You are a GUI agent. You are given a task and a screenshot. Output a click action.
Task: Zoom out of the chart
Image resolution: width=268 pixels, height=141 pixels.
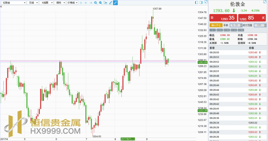[x=100, y=3]
